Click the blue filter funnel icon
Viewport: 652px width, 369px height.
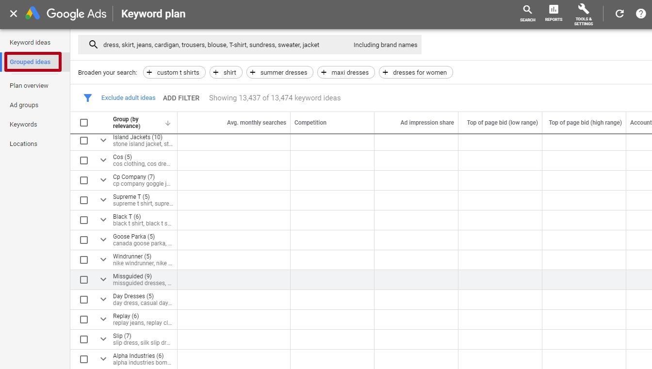pos(88,98)
